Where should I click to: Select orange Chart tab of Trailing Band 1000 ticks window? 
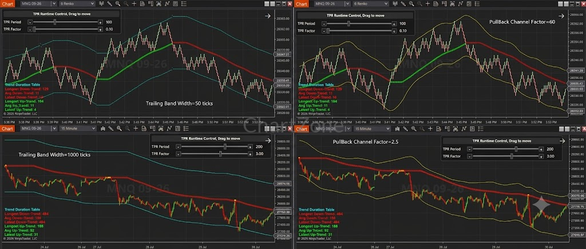(7, 128)
